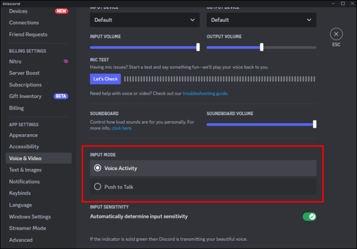357x249 pixels.
Task: Minimize the Discord window
Action: [333, 4]
